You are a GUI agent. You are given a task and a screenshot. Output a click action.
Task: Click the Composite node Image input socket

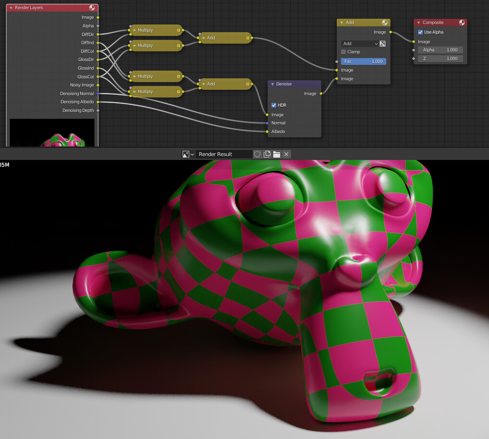pyautogui.click(x=414, y=42)
